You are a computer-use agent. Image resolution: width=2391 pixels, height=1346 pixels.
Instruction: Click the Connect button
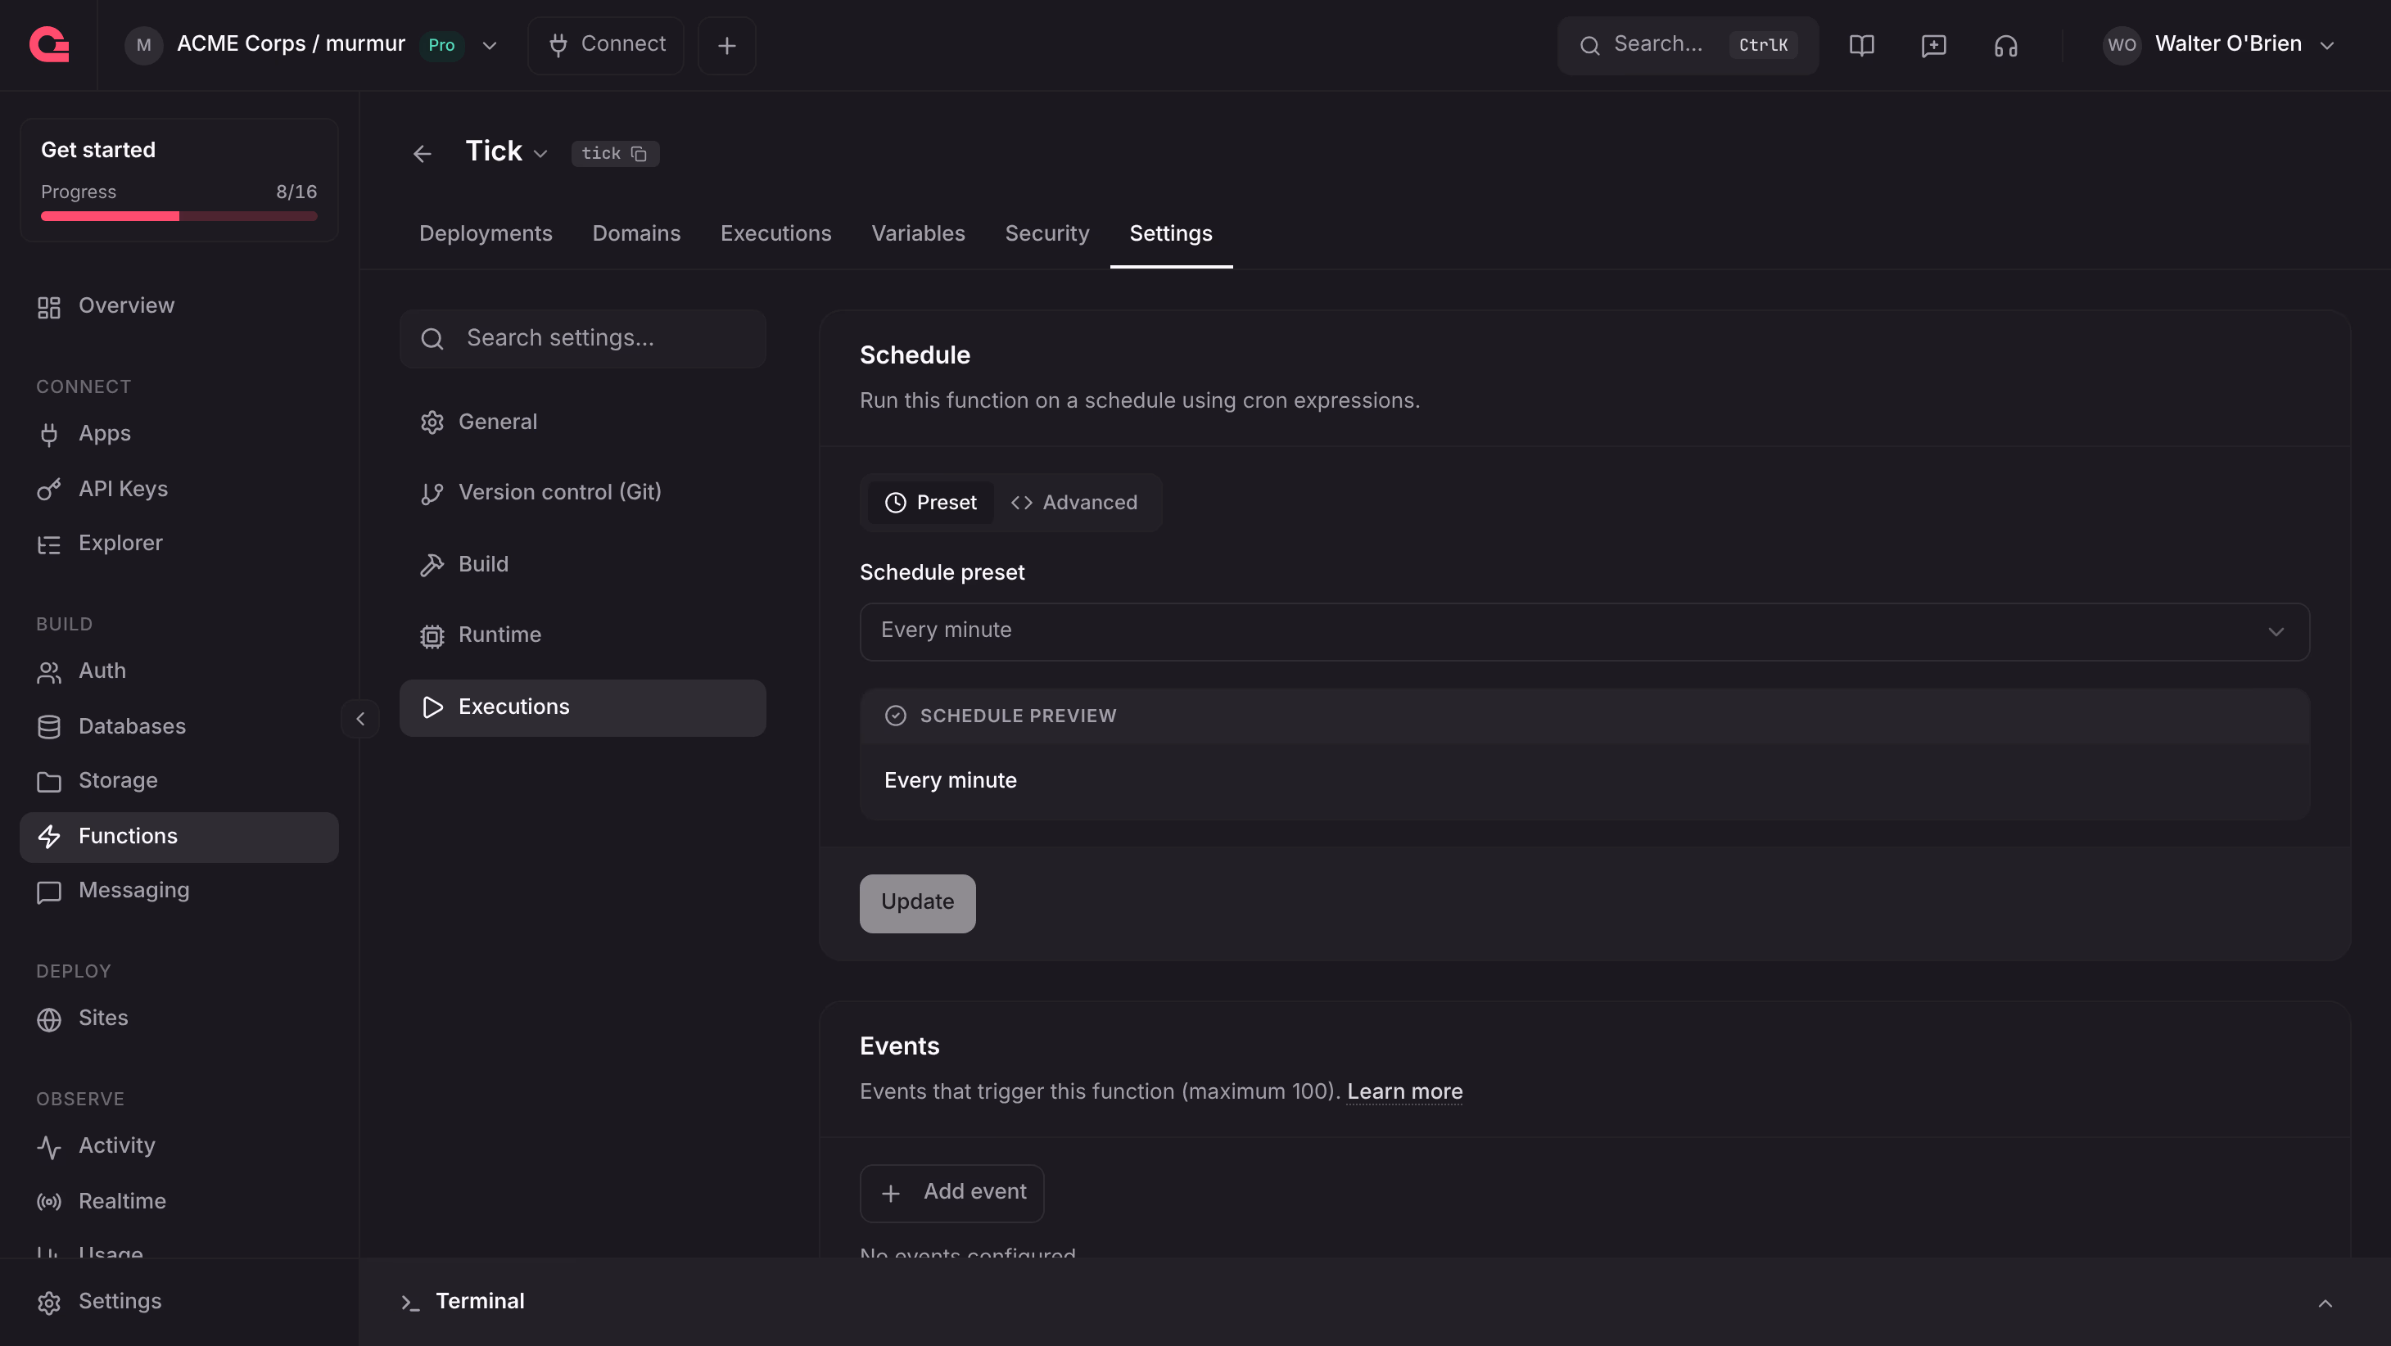[606, 44]
